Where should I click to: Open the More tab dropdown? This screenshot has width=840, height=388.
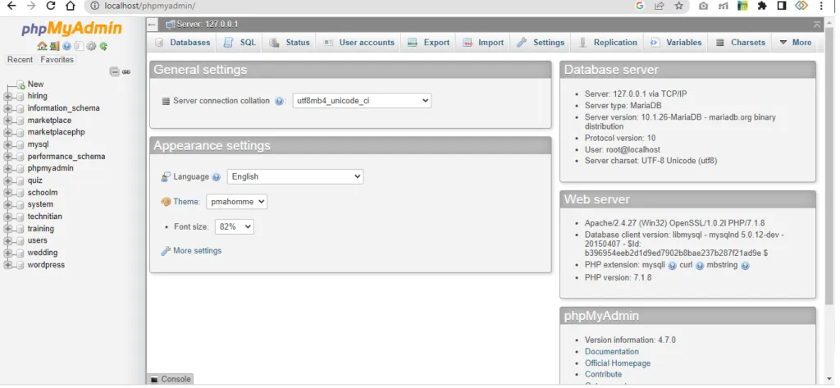795,43
